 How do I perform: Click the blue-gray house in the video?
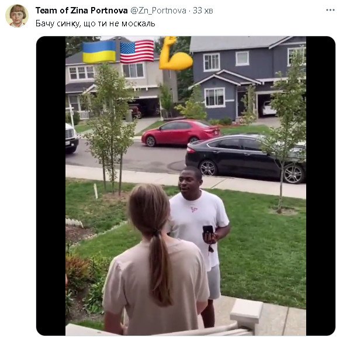click(247, 79)
